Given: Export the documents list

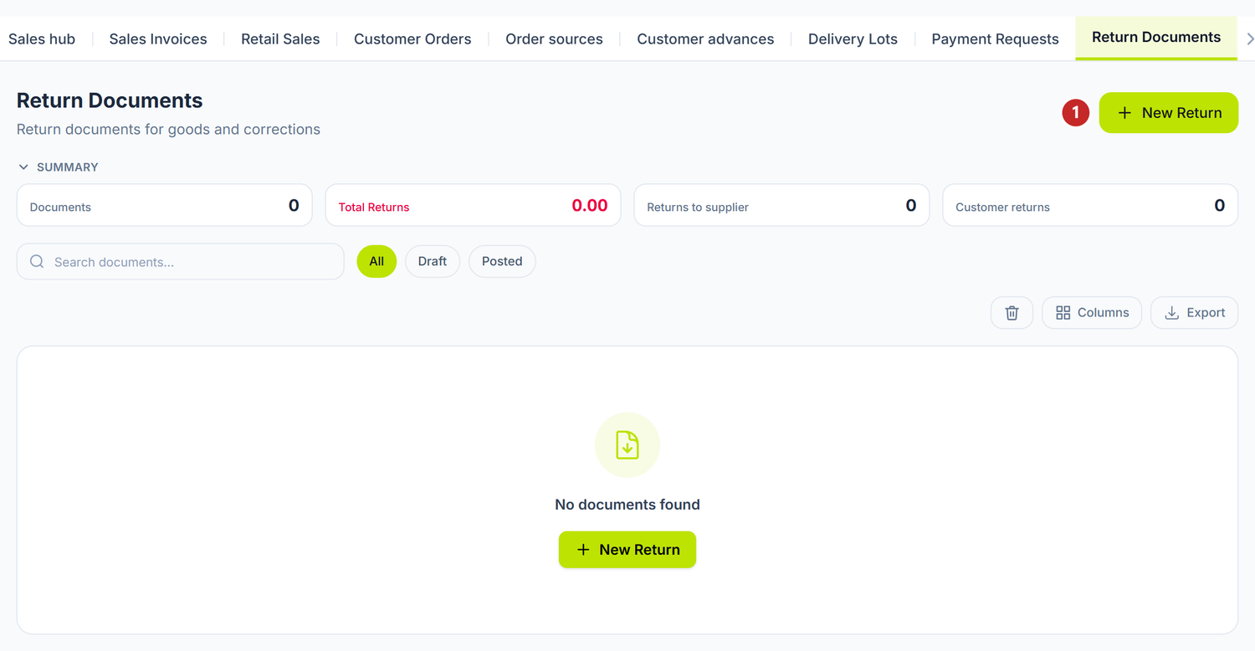Looking at the screenshot, I should tap(1194, 313).
